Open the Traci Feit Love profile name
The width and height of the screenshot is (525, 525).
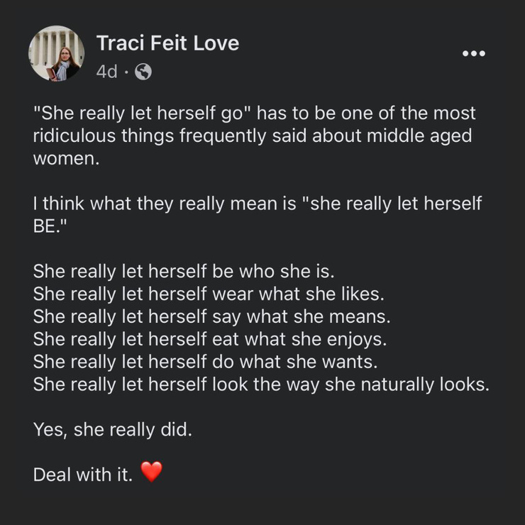[x=167, y=43]
